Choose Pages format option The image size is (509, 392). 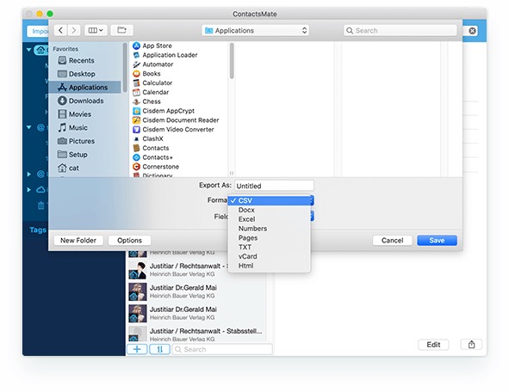[x=270, y=238]
